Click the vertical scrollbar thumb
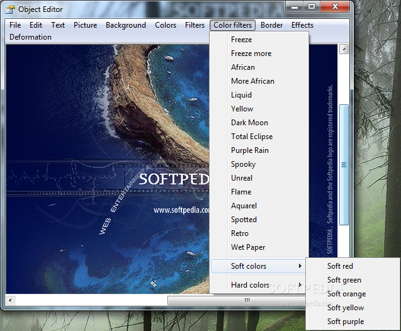 click(x=344, y=165)
